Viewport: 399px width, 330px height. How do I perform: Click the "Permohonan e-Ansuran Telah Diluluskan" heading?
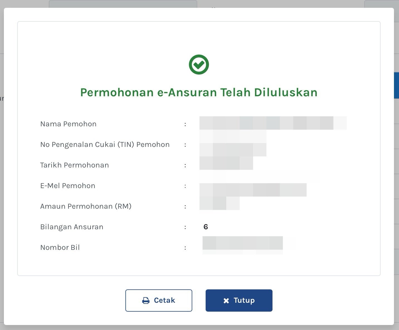pyautogui.click(x=199, y=92)
